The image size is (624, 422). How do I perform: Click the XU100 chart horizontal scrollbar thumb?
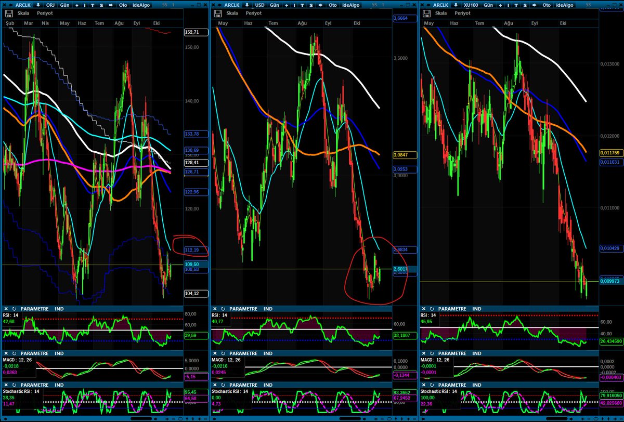556,418
